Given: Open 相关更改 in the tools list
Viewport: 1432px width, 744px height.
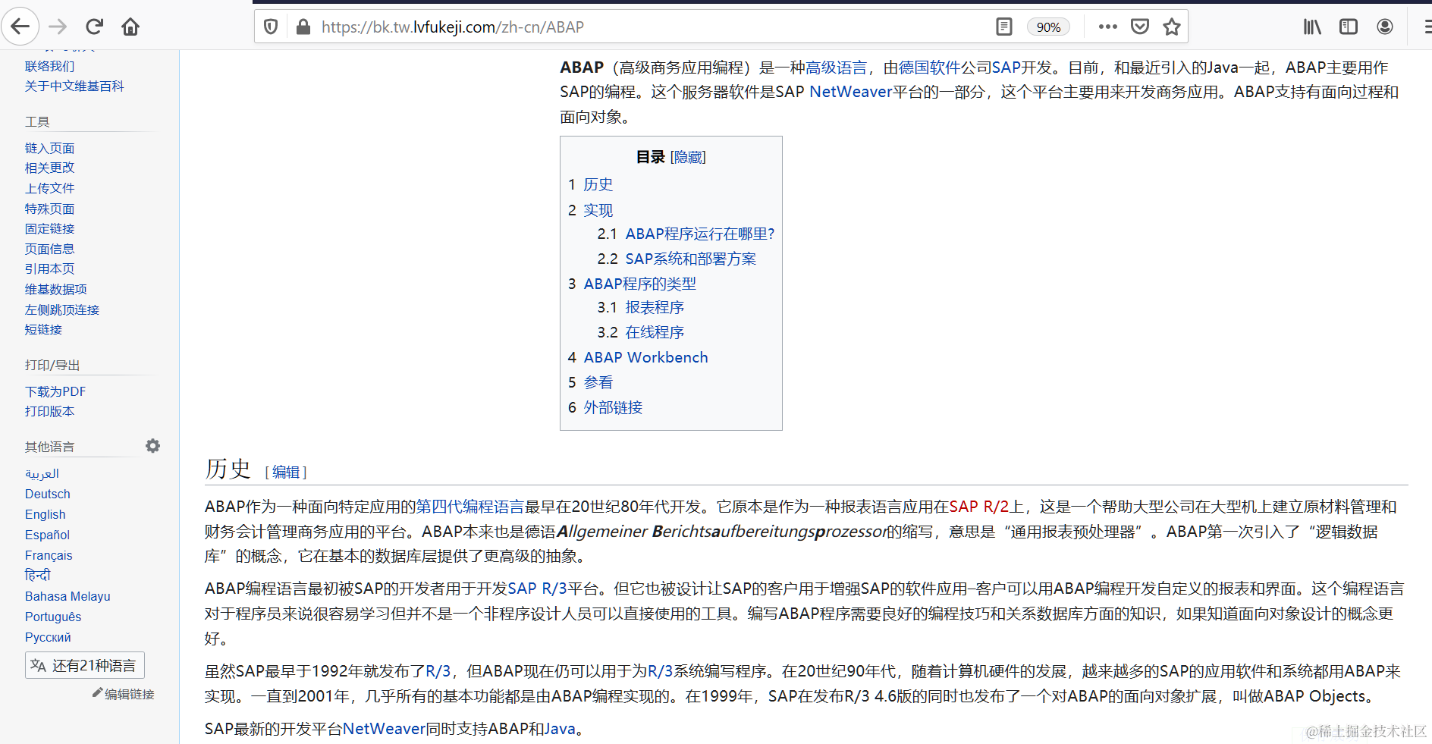Looking at the screenshot, I should coord(50,168).
